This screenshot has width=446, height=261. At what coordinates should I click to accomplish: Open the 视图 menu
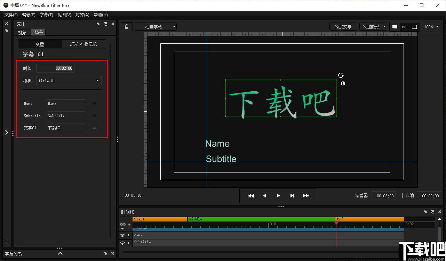tap(64, 15)
